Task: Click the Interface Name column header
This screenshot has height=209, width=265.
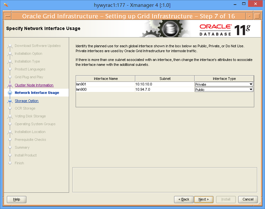Action: (106, 79)
